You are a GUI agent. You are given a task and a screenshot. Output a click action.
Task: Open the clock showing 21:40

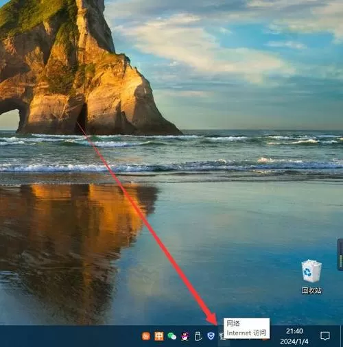pyautogui.click(x=294, y=331)
